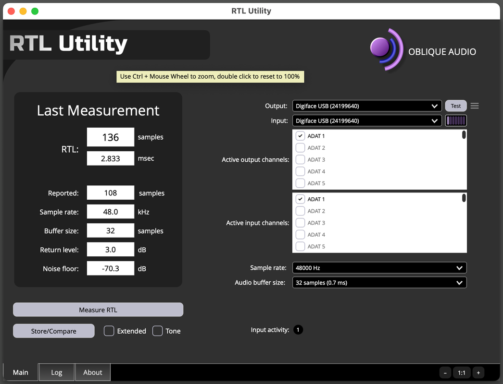Enable ADAT 2 in active output channels
Image resolution: width=503 pixels, height=384 pixels.
pos(300,148)
